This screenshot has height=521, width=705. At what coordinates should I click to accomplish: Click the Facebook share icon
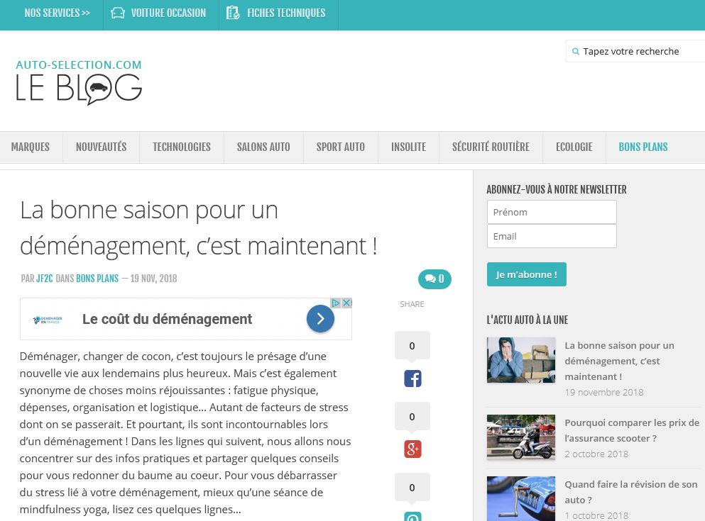pyautogui.click(x=412, y=379)
